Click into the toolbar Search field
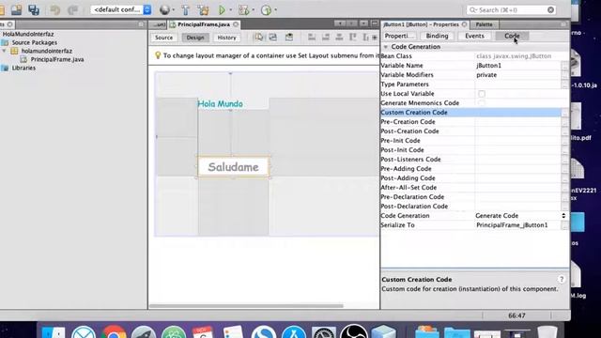Image resolution: width=601 pixels, height=338 pixels. click(511, 10)
